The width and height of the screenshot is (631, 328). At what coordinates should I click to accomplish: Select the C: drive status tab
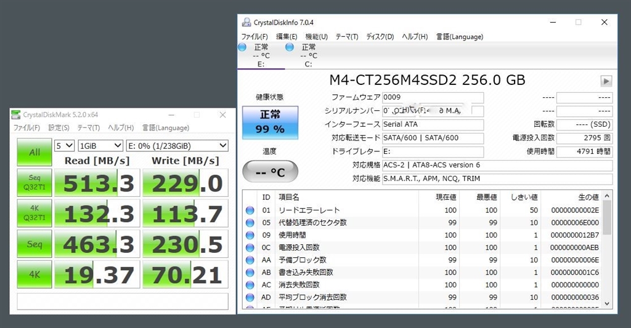pos(308,55)
